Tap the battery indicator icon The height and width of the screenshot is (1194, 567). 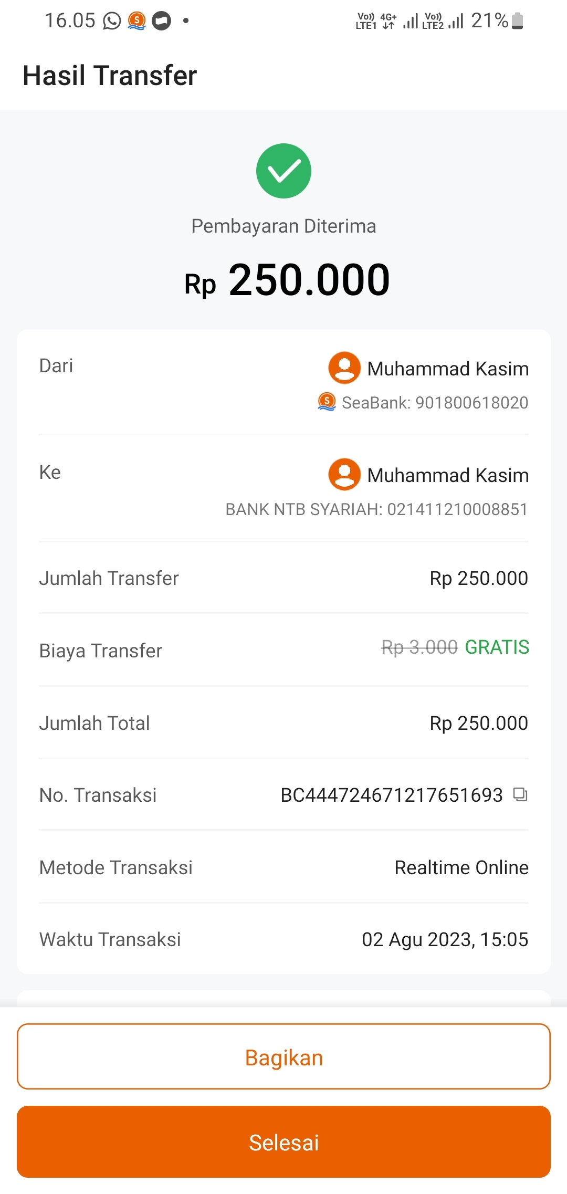[517, 21]
